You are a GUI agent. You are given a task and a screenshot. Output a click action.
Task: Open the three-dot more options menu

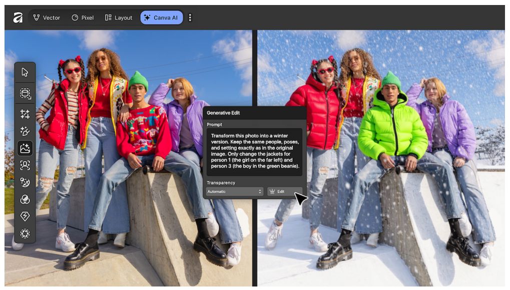click(190, 18)
